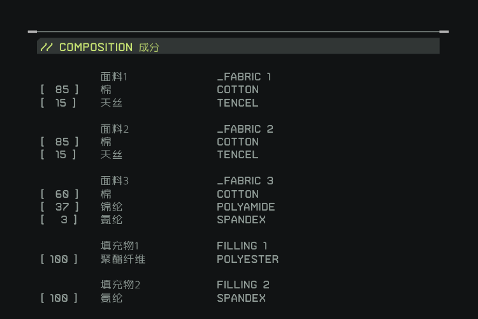478x319 pixels.
Task: Click the 60 percent cotton value
Action: coord(62,194)
